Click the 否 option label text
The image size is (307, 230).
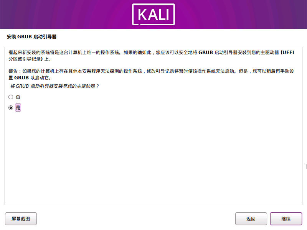click(18, 97)
